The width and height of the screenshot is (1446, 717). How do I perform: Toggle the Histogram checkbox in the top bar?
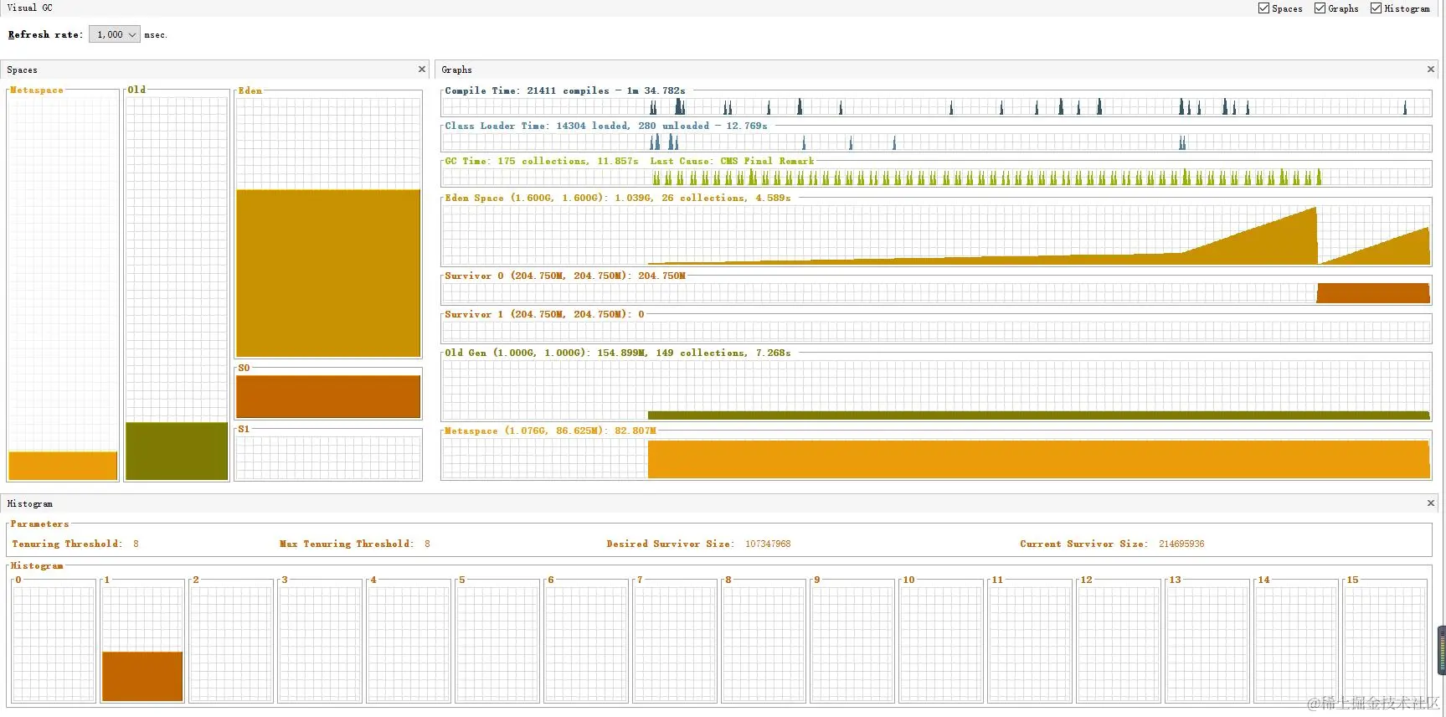1376,8
